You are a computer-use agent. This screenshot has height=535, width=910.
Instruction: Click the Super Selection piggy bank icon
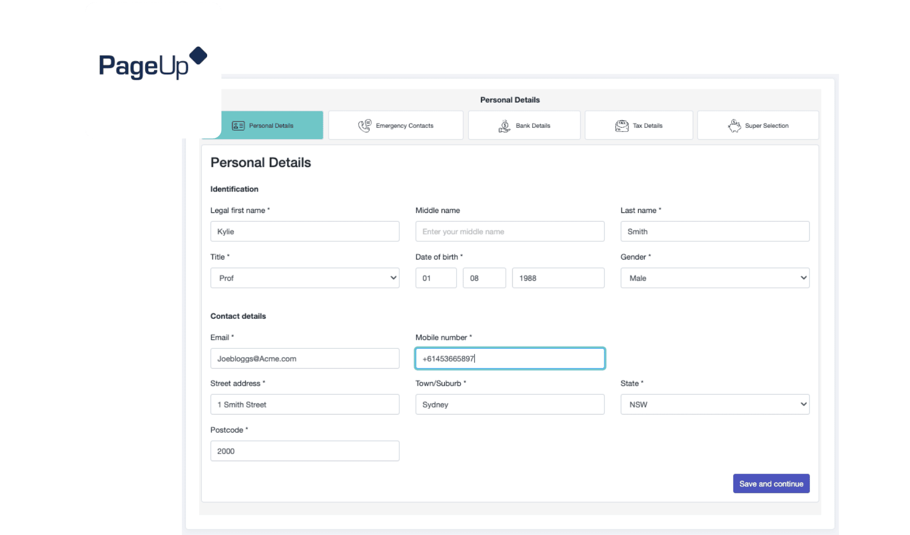(734, 125)
